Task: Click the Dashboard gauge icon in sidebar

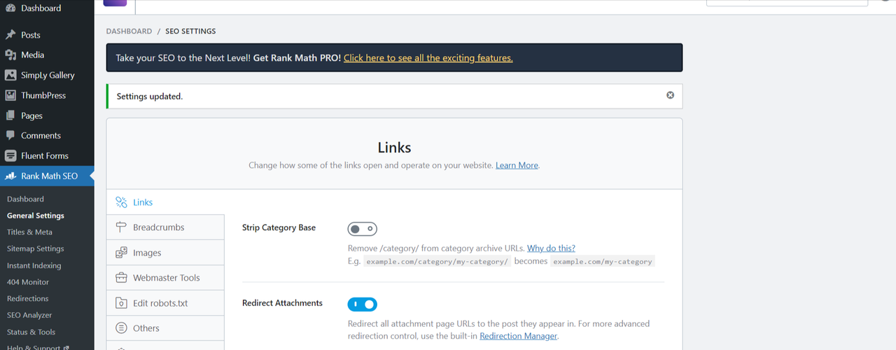Action: coord(10,8)
